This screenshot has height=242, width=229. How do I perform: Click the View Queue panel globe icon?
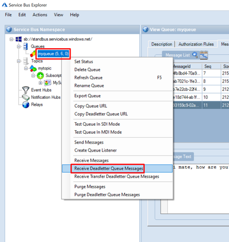(146, 29)
